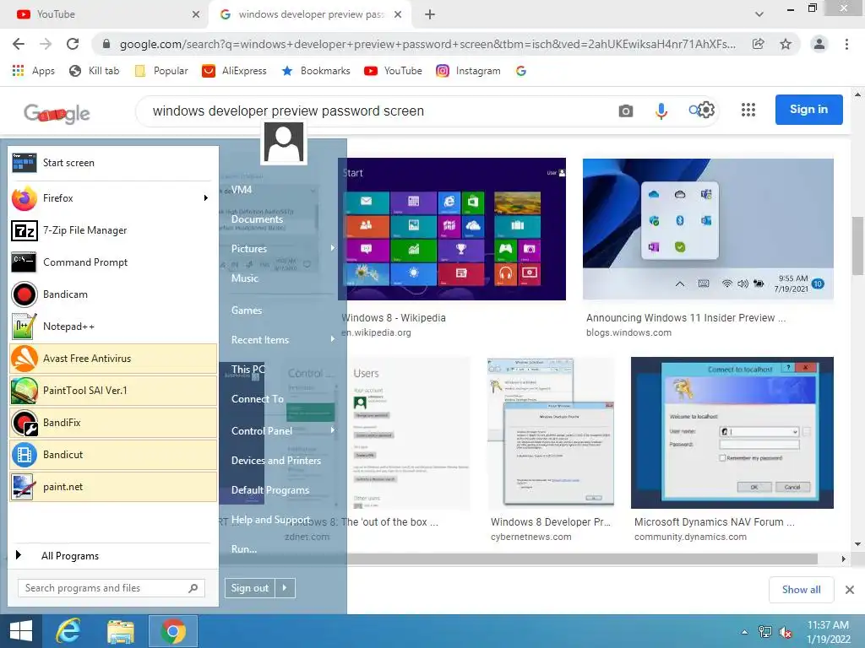Click the network tray icon
The height and width of the screenshot is (648, 865).
pyautogui.click(x=765, y=632)
